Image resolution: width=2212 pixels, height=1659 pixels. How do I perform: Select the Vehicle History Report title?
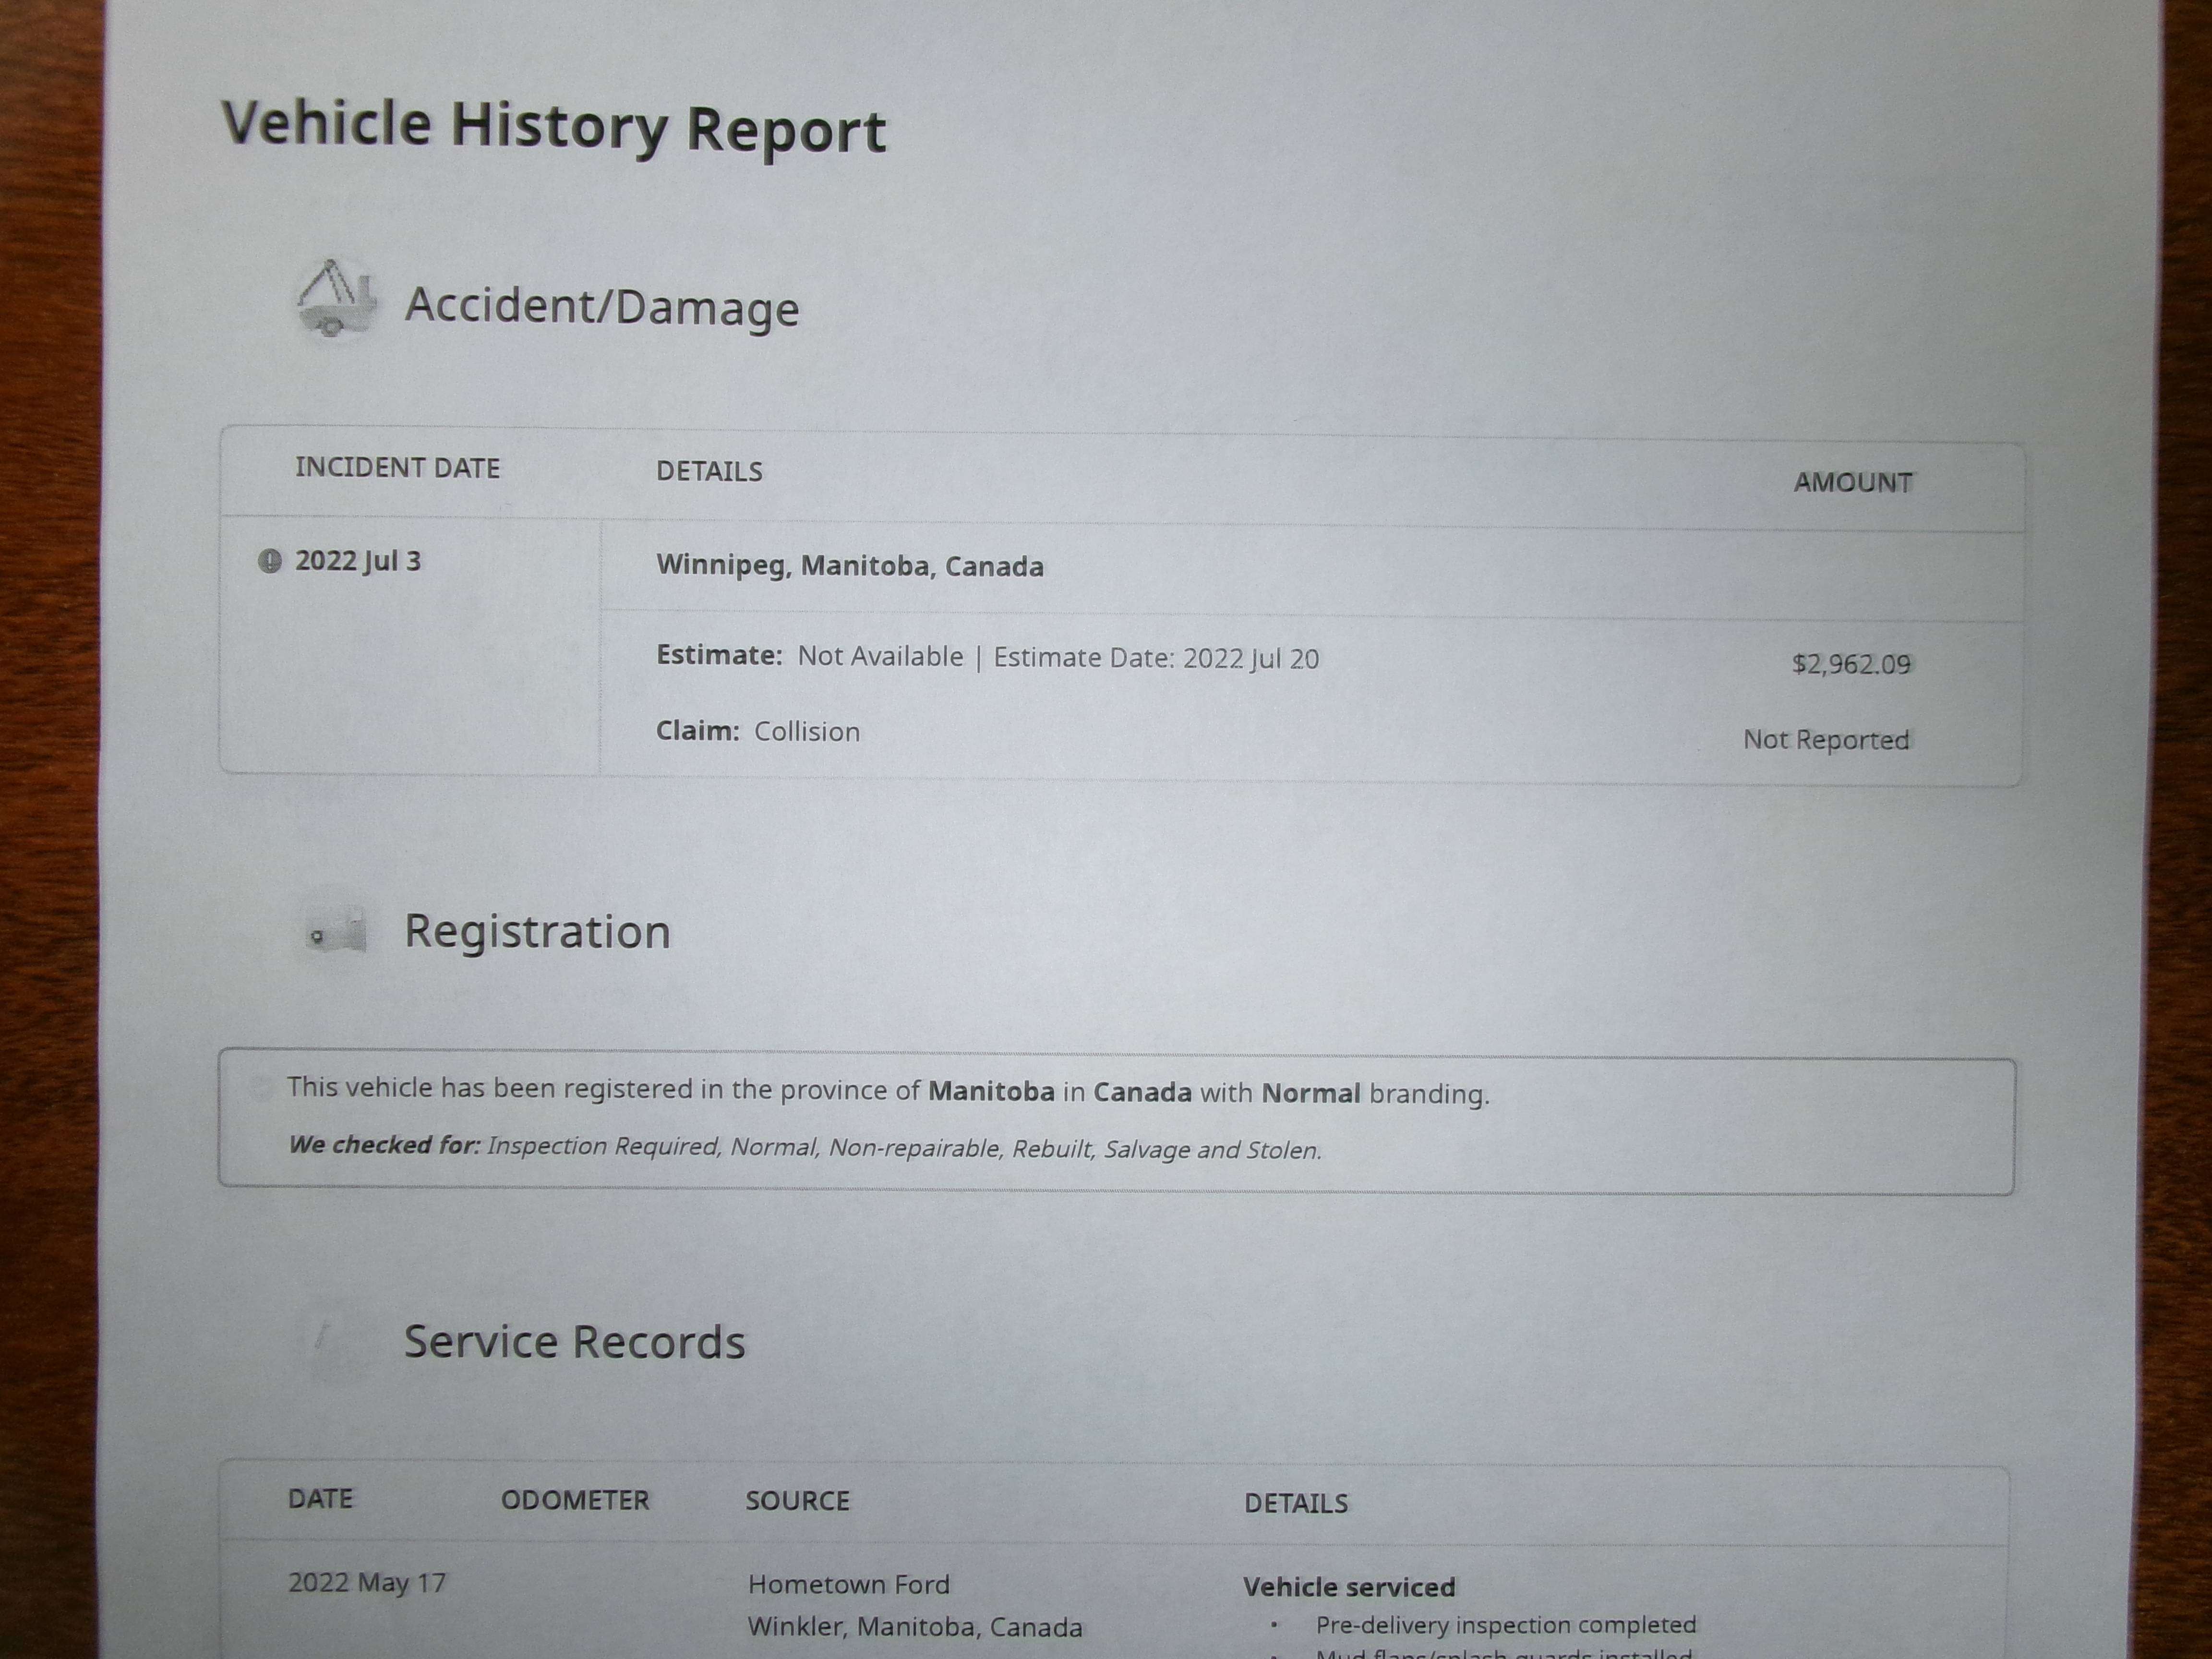click(x=554, y=127)
